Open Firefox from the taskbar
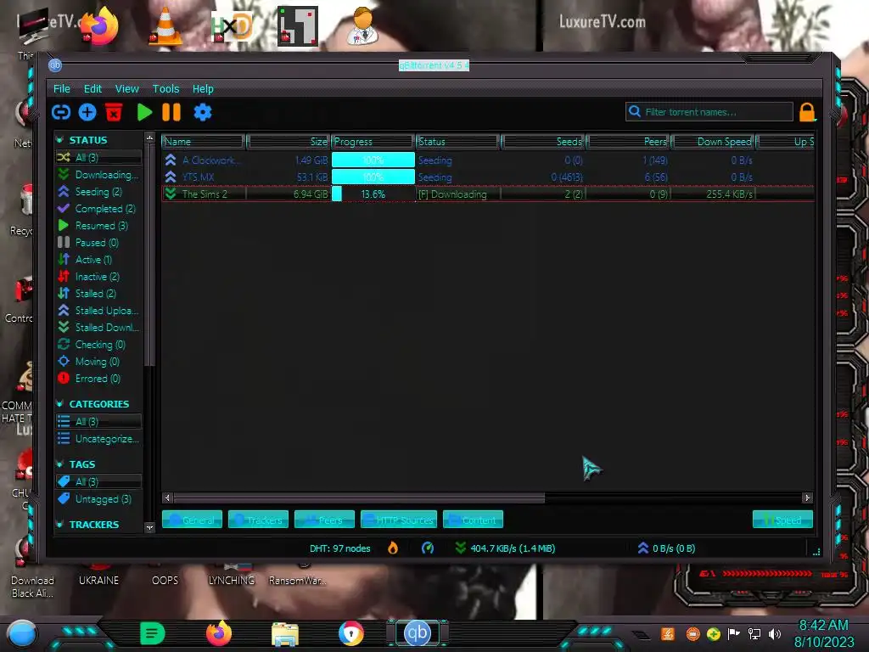 (219, 633)
